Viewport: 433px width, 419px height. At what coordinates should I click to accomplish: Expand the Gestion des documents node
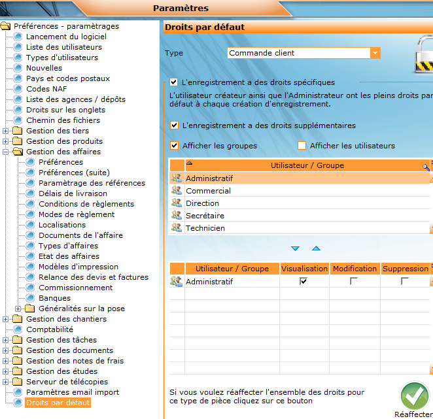(x=5, y=350)
